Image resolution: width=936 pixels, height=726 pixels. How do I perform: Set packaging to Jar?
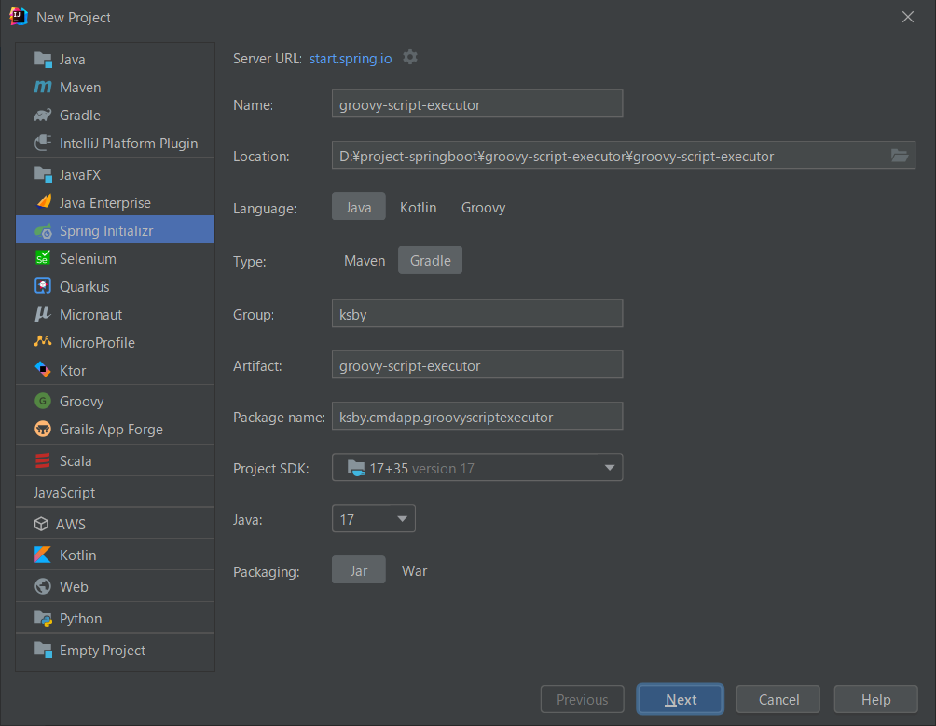click(358, 571)
